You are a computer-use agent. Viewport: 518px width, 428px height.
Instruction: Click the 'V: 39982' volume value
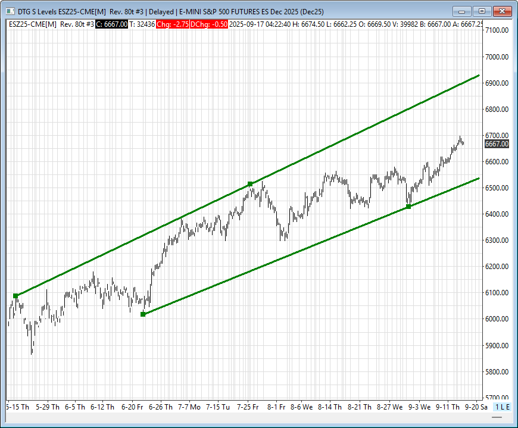click(x=405, y=24)
